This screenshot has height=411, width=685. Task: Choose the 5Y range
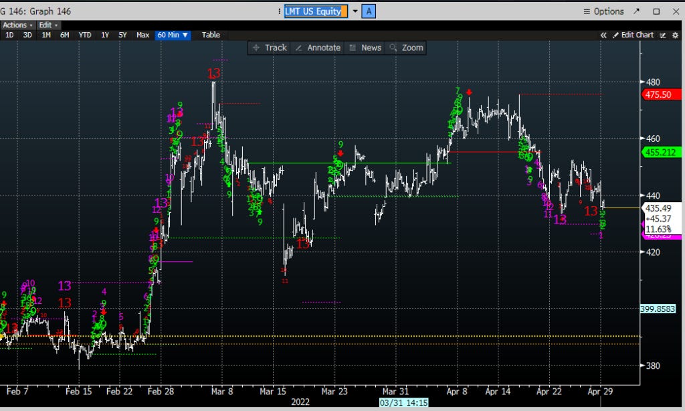(123, 35)
